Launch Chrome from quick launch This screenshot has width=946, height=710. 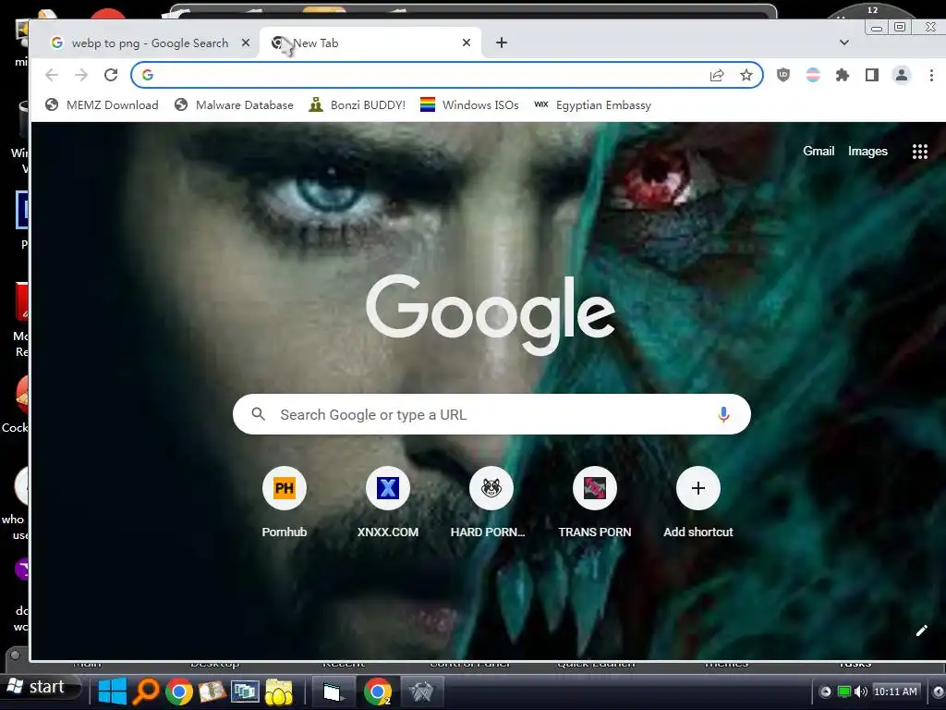[x=179, y=692]
